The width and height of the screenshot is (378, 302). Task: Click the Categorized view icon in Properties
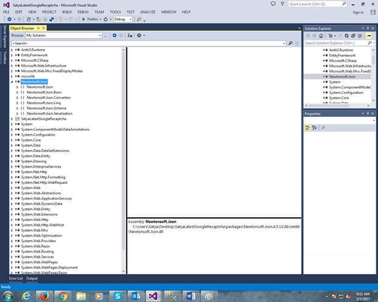[x=308, y=128]
